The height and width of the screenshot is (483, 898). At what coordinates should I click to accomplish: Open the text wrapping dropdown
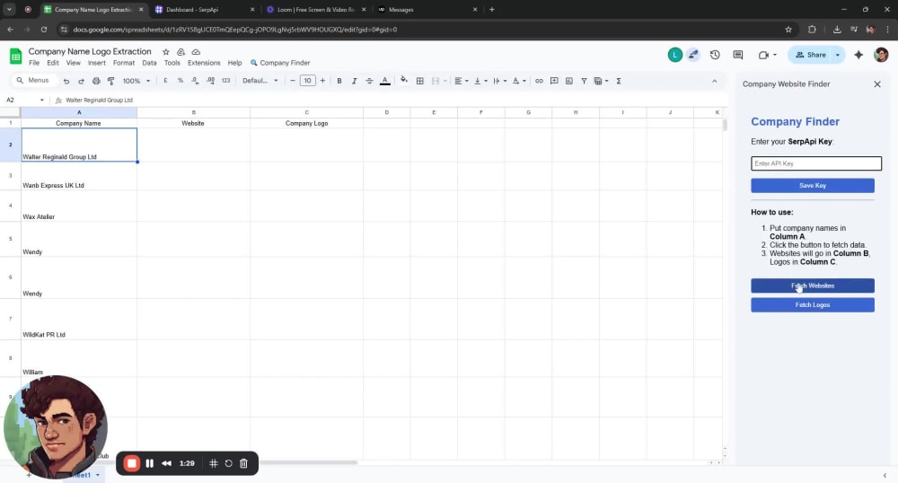499,82
